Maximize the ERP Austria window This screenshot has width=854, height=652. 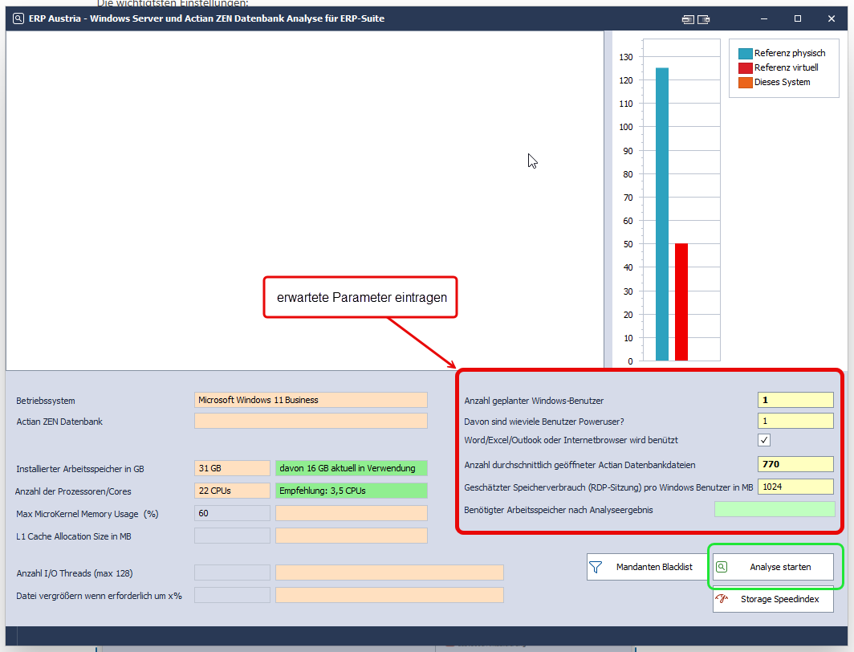[x=798, y=18]
